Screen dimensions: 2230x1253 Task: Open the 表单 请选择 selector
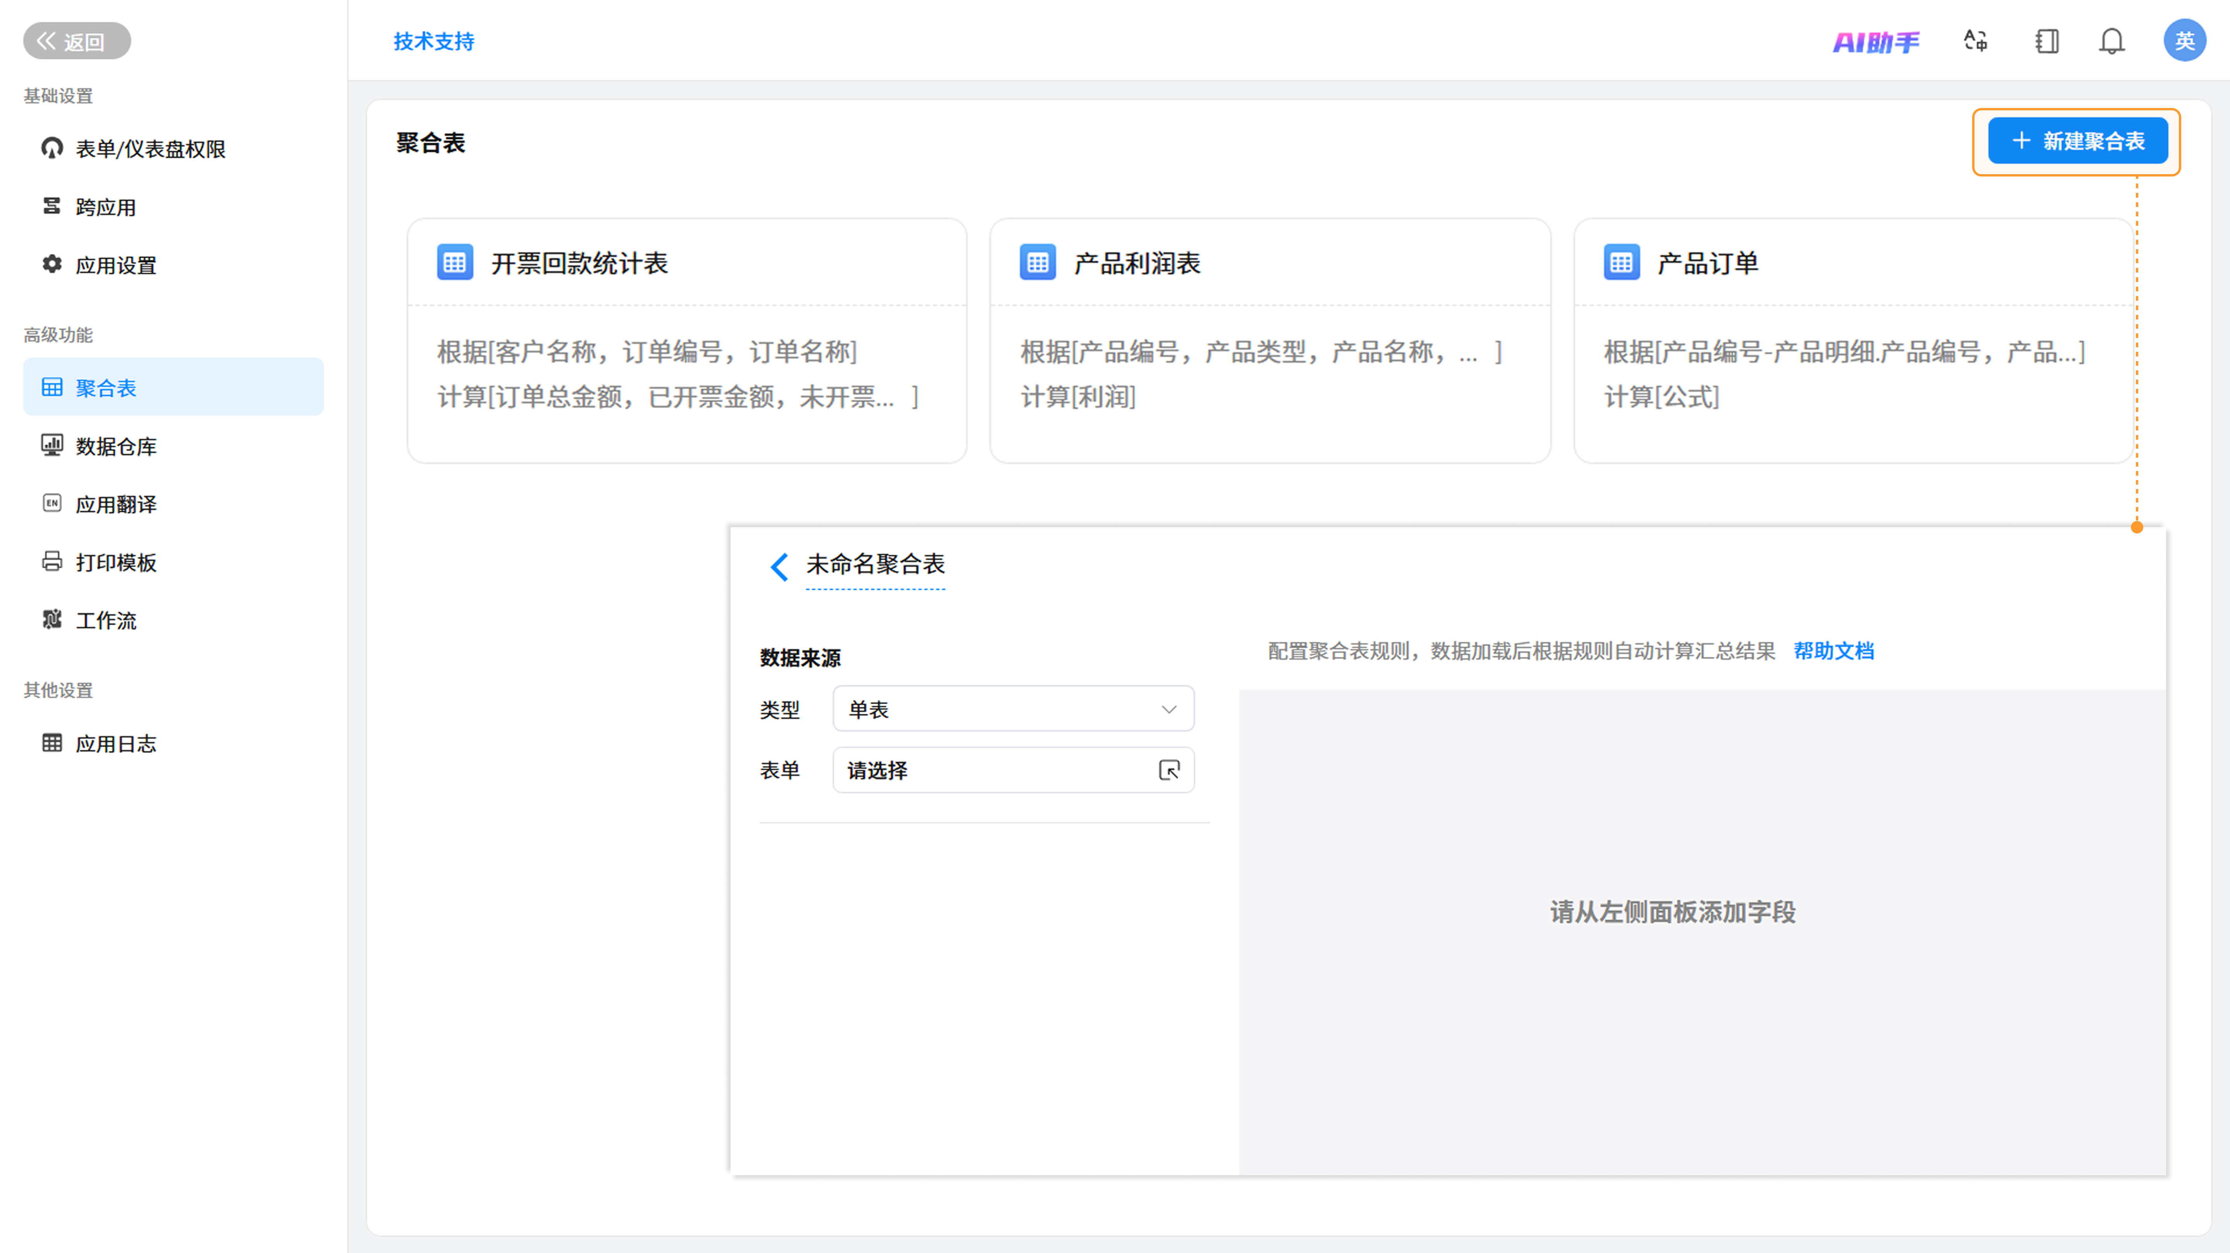tap(1014, 770)
